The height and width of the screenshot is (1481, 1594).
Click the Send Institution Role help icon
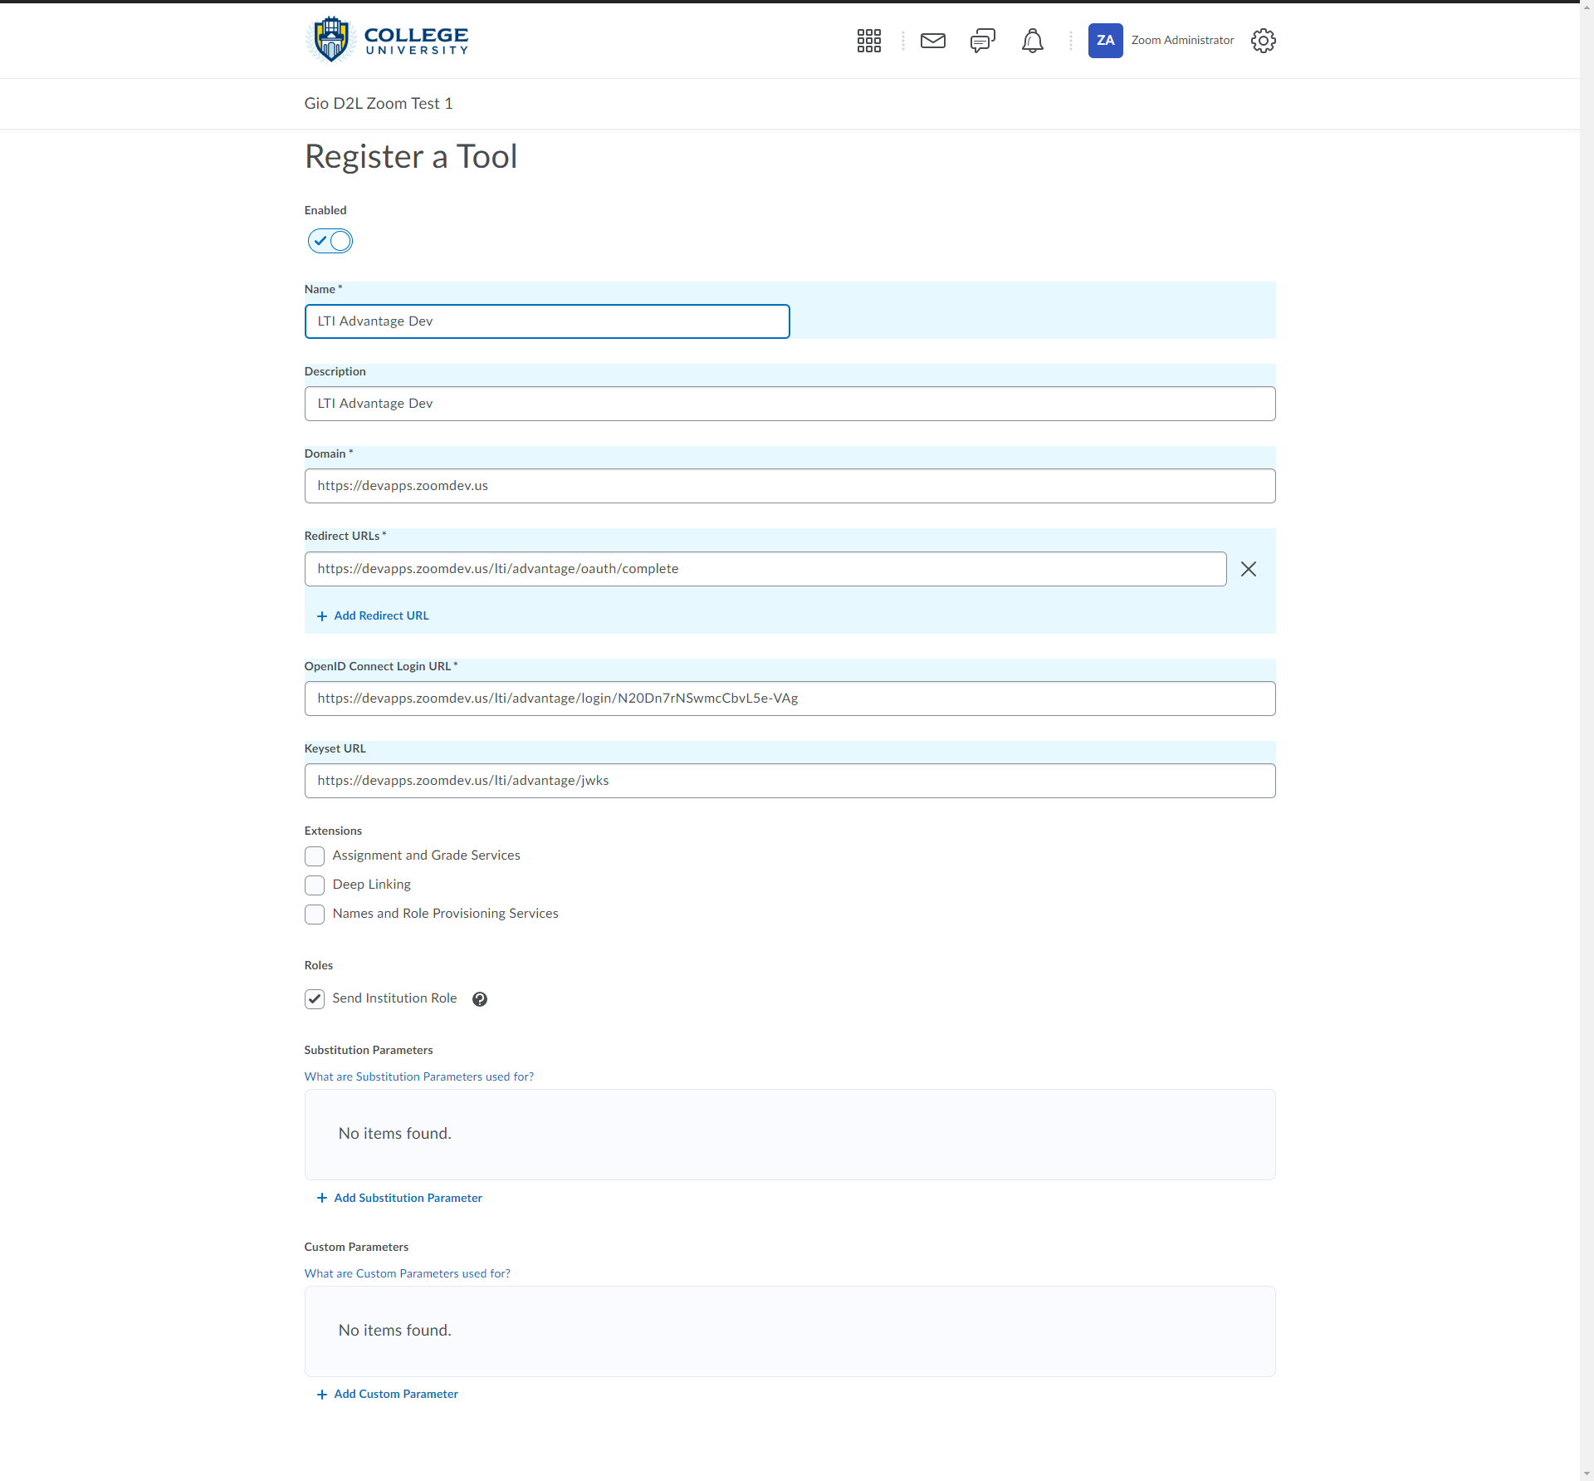480,999
